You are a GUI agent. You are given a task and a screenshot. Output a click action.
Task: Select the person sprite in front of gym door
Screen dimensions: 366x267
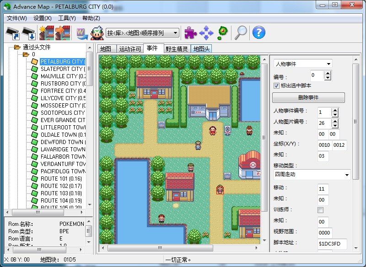point(212,131)
